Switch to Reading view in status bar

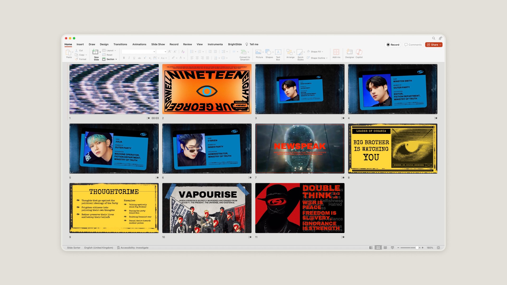coord(385,248)
